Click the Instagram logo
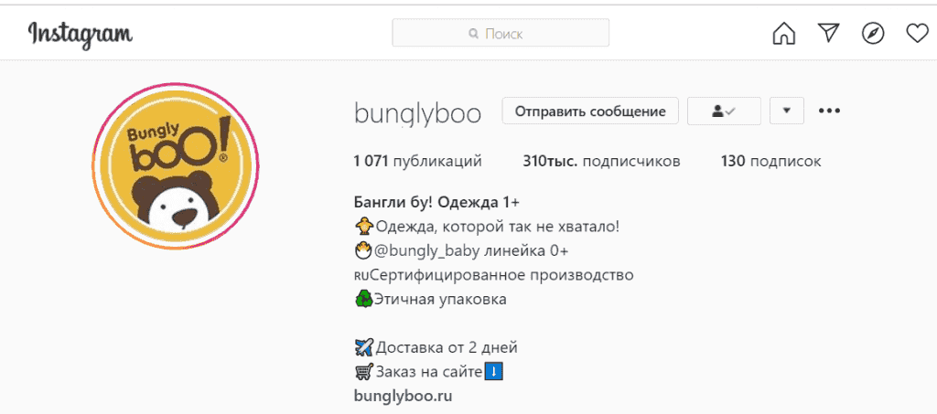The width and height of the screenshot is (937, 414). coord(81,35)
